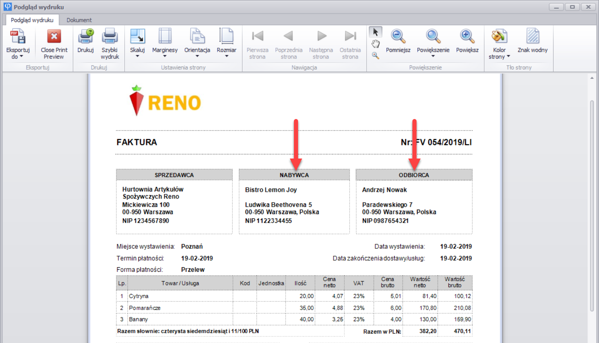Click the FAKTURA heading

[x=137, y=142]
